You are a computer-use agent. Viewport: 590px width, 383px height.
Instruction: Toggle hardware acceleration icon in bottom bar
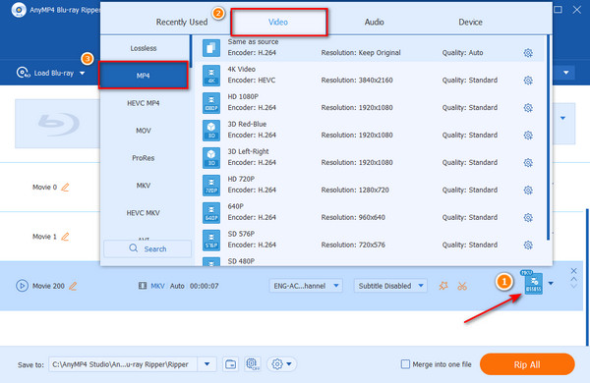[x=253, y=363]
